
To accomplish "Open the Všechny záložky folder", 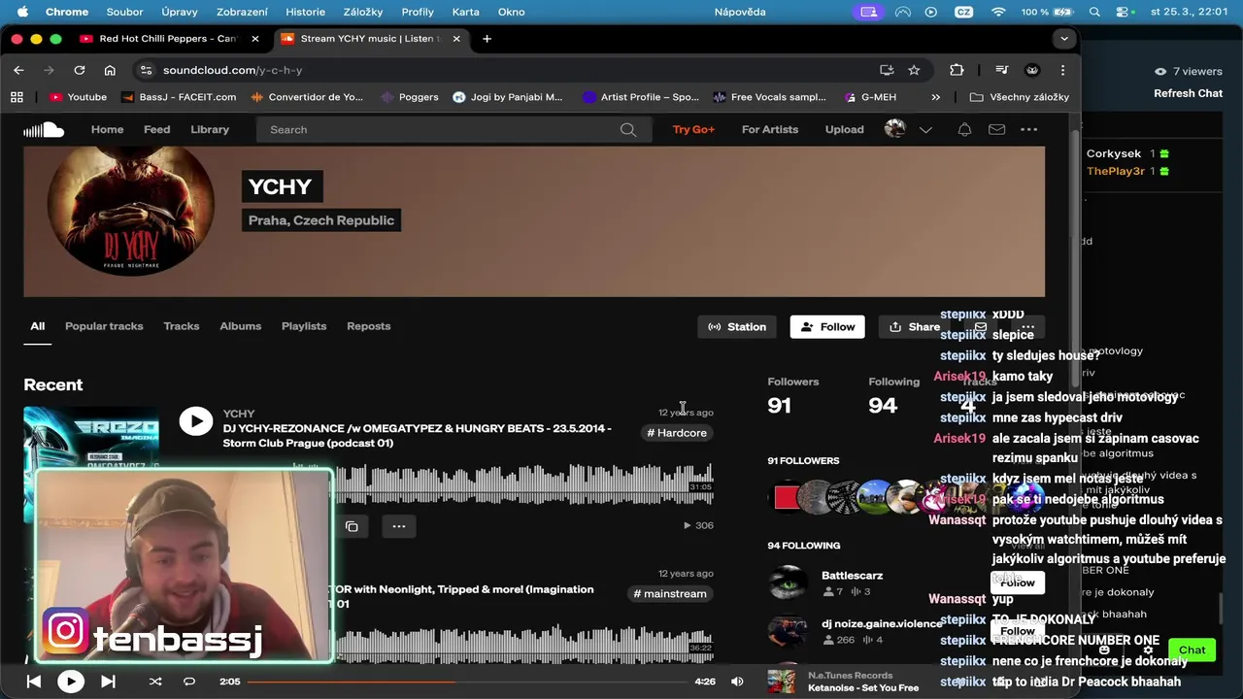I will click(1020, 97).
